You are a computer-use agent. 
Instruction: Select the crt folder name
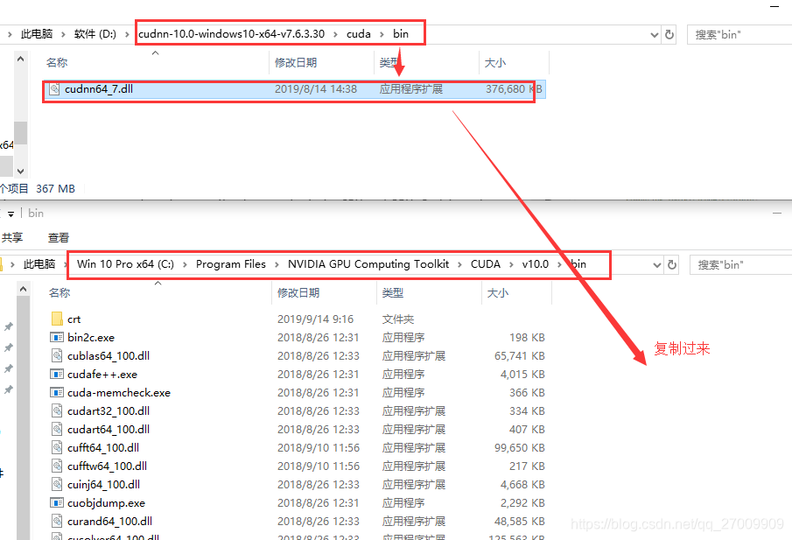pyautogui.click(x=74, y=319)
